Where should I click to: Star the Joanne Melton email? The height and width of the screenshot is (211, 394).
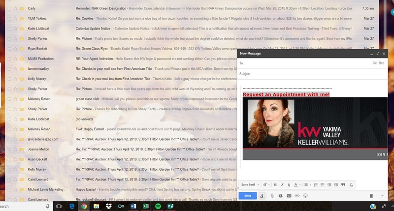16,150
